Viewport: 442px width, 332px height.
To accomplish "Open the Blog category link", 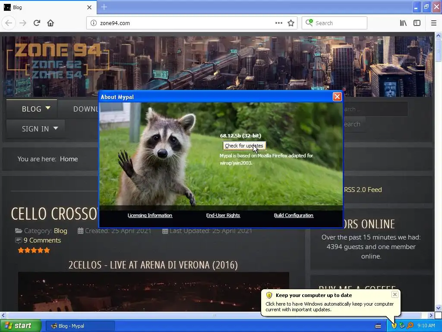I will [60, 231].
